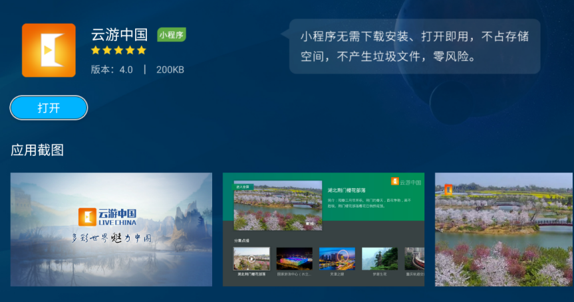Click the 版本: 4.0 text
The image size is (574, 302).
pyautogui.click(x=112, y=70)
